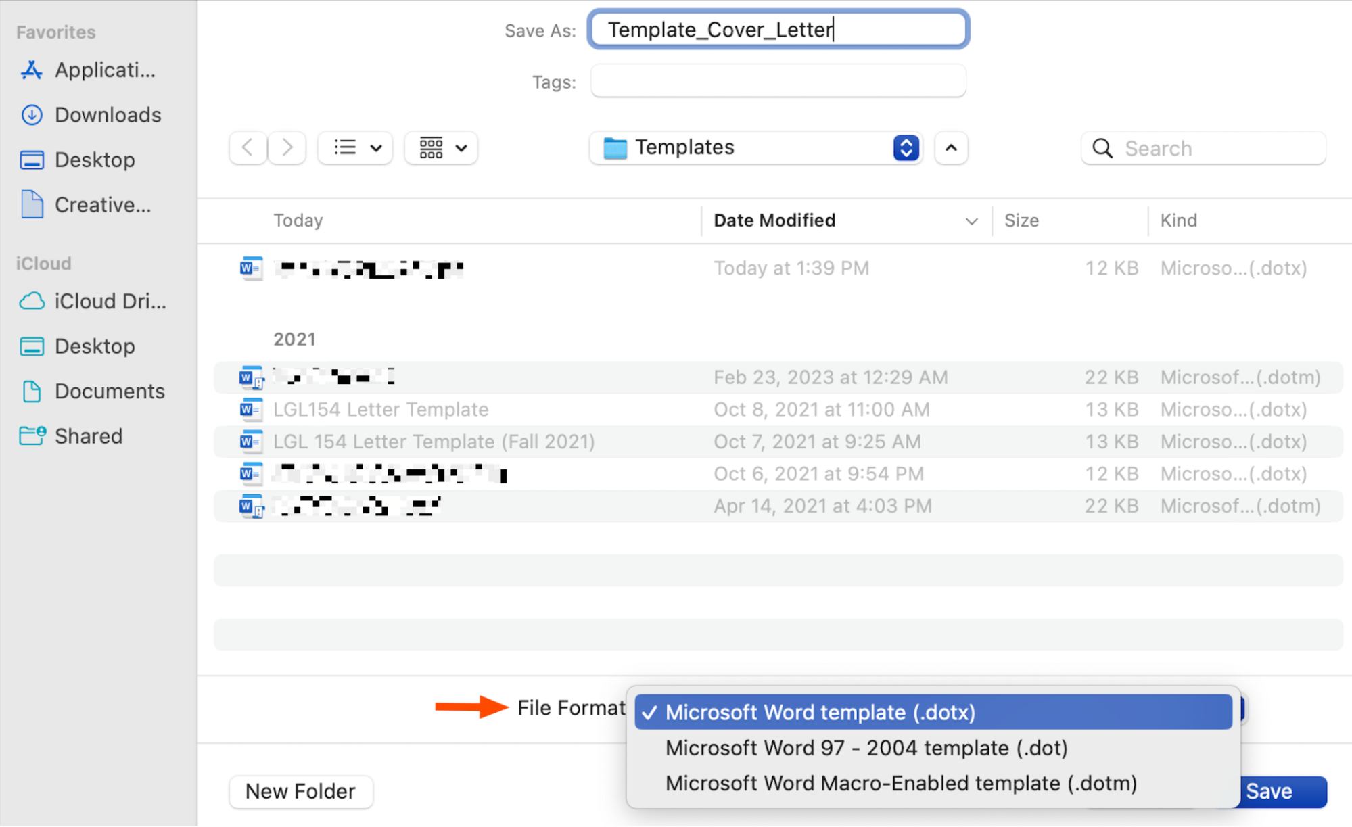This screenshot has width=1352, height=827.
Task: Choose Macro-Enabled template (.dotm) format
Action: tap(933, 784)
